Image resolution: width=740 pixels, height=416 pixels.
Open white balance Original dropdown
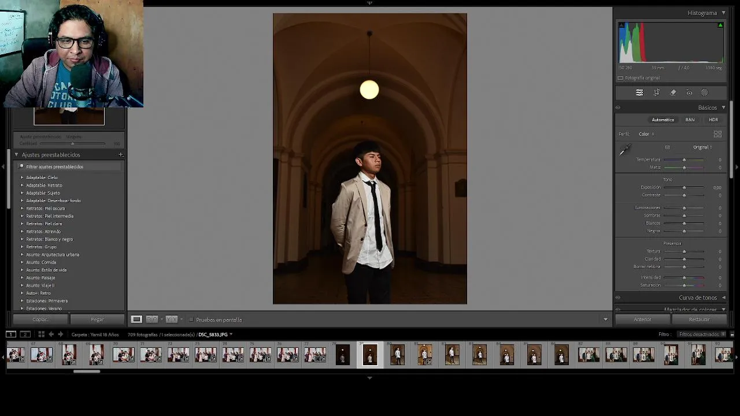702,147
